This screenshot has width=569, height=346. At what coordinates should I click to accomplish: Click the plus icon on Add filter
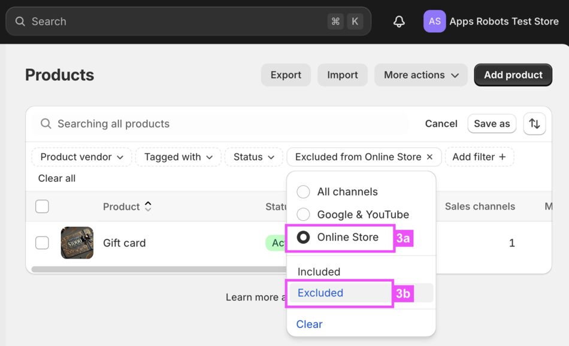pyautogui.click(x=502, y=157)
